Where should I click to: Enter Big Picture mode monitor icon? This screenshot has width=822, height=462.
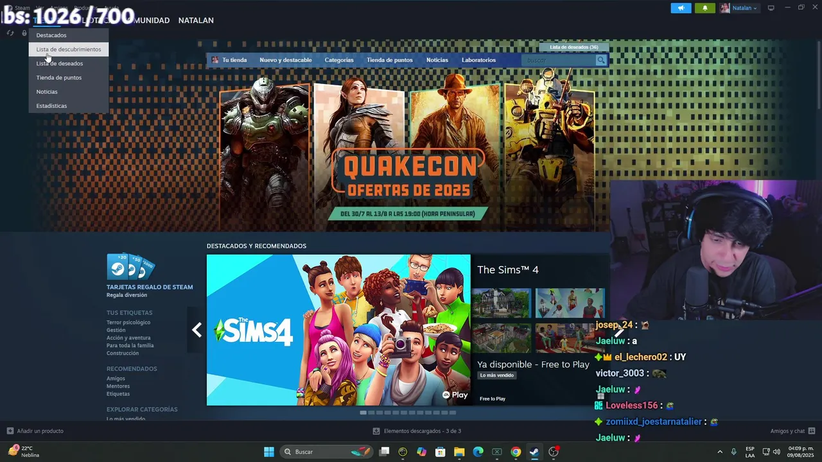(771, 8)
